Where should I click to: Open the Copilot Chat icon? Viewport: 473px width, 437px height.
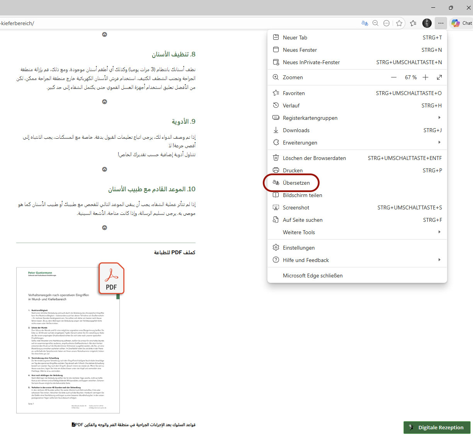tap(456, 23)
